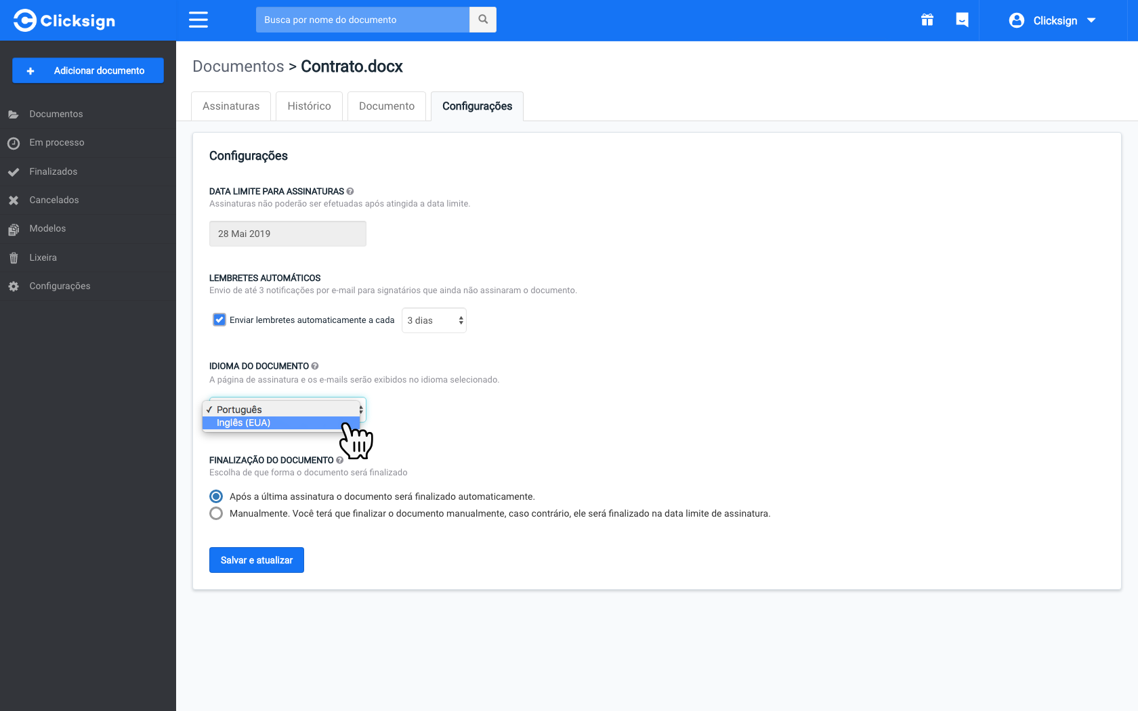
Task: Go to Documentos breadcrumb link
Action: pyautogui.click(x=238, y=66)
